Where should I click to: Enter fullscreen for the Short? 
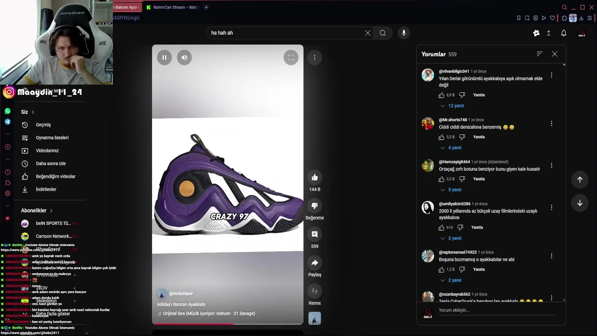coord(291,57)
